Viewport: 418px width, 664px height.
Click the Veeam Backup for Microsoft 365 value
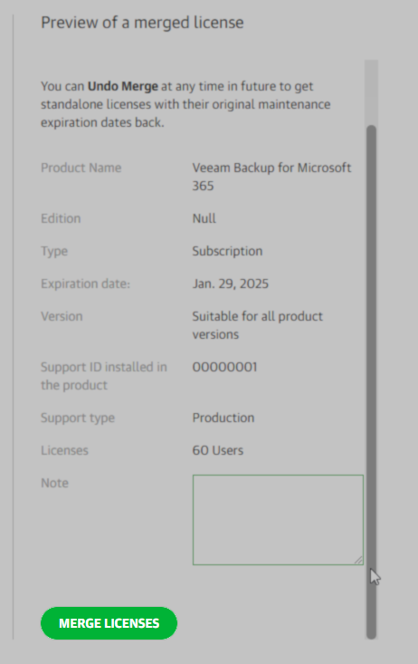(271, 177)
